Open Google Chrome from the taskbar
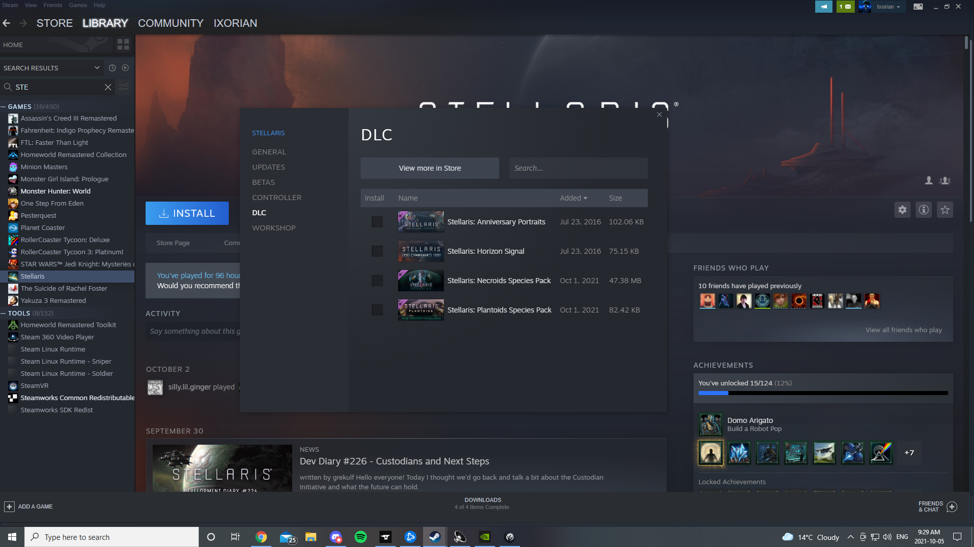This screenshot has width=974, height=547. tap(261, 537)
